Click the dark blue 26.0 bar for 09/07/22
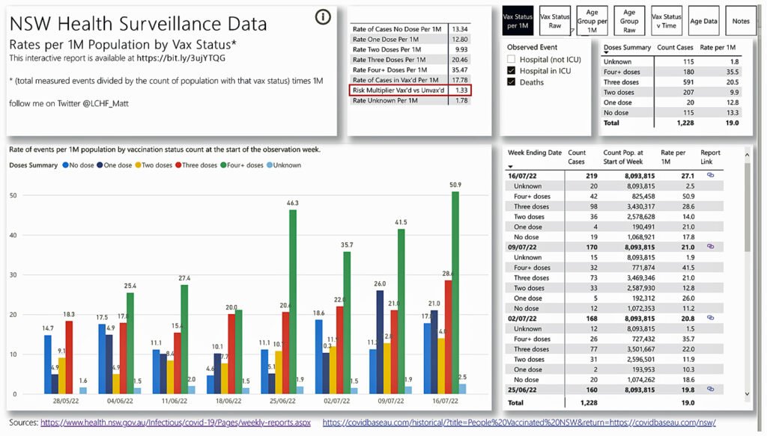This screenshot has height=436, width=767. pos(380,342)
